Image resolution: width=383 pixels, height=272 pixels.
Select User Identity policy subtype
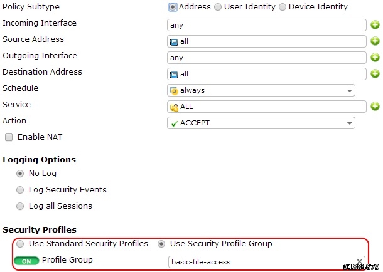click(218, 7)
